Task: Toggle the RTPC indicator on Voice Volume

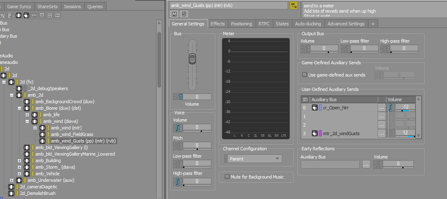Action: pos(177,128)
